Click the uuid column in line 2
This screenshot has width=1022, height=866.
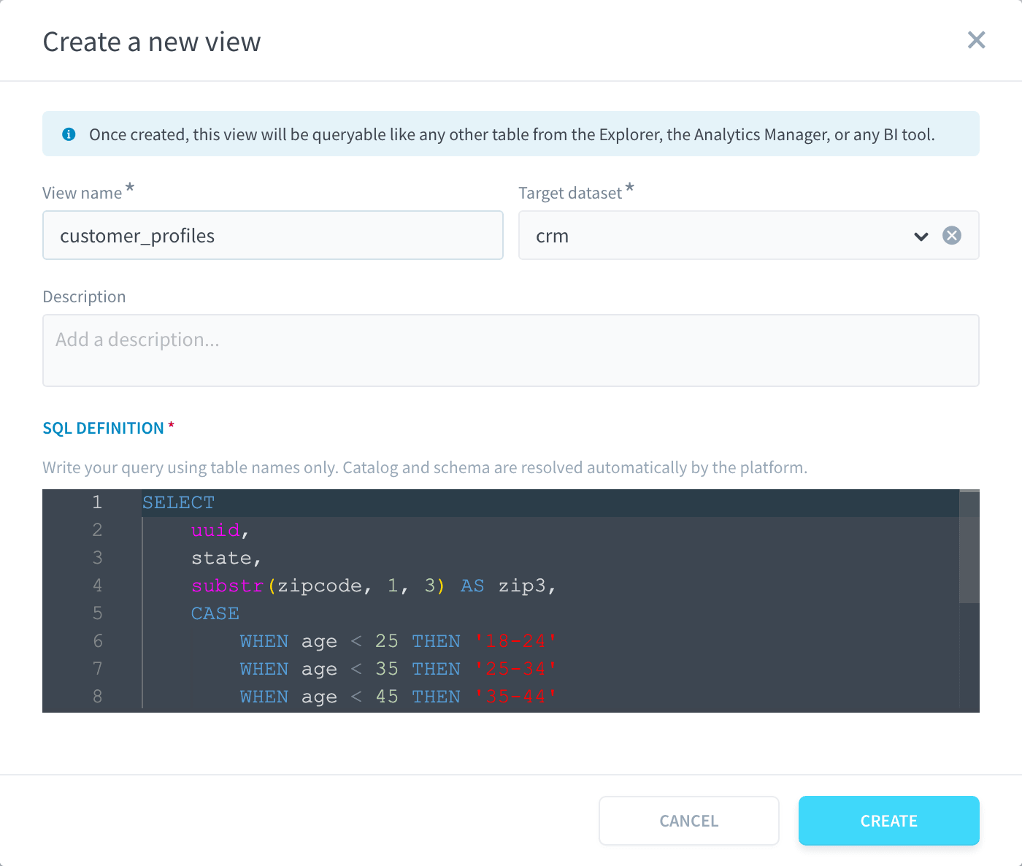(x=215, y=530)
